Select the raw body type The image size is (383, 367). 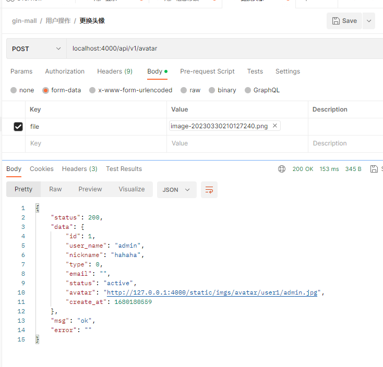190,90
